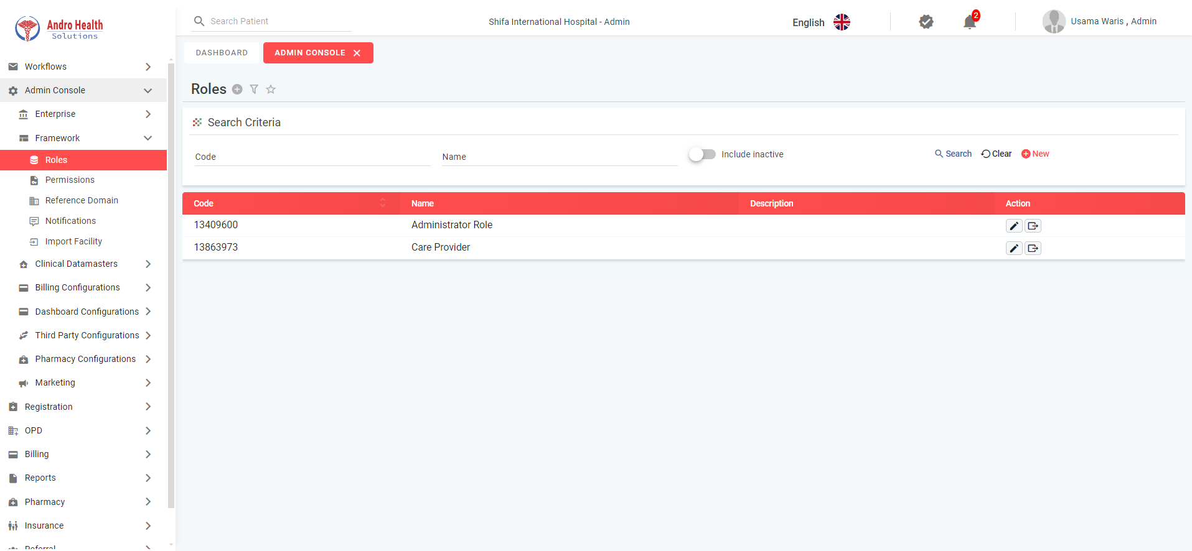Viewport: 1192px width, 551px height.
Task: Switch to the Dashboard tab
Action: click(x=222, y=53)
